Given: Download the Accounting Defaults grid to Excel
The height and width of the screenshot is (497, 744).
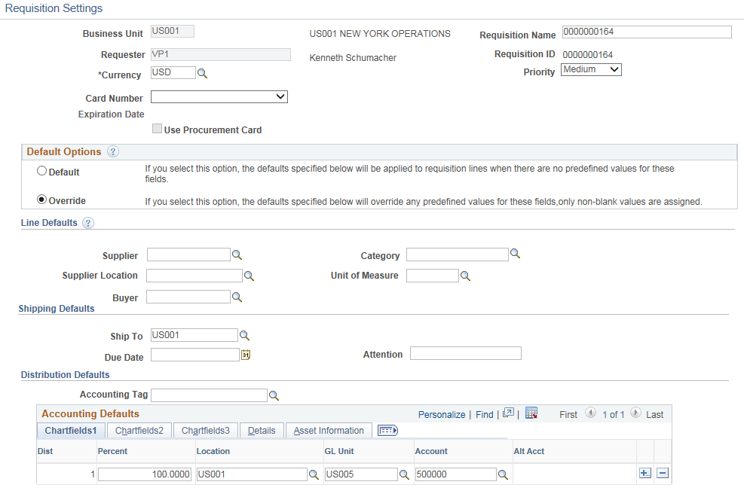Looking at the screenshot, I should (533, 413).
